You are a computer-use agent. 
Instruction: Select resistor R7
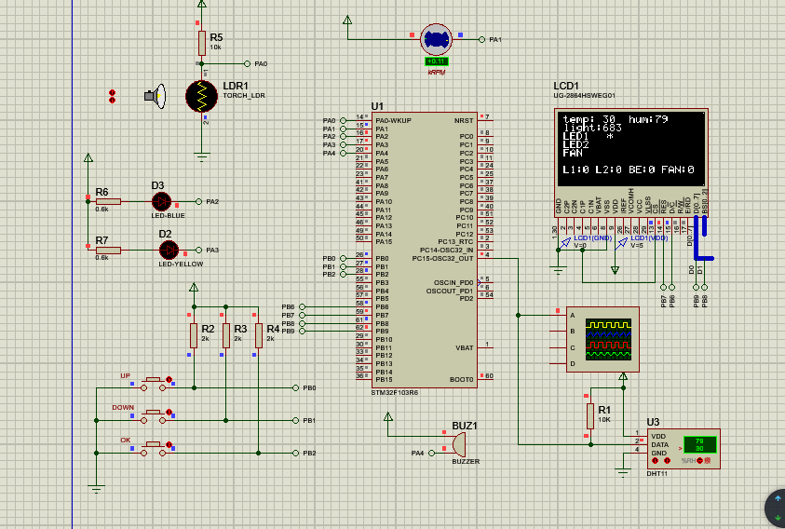coord(108,250)
